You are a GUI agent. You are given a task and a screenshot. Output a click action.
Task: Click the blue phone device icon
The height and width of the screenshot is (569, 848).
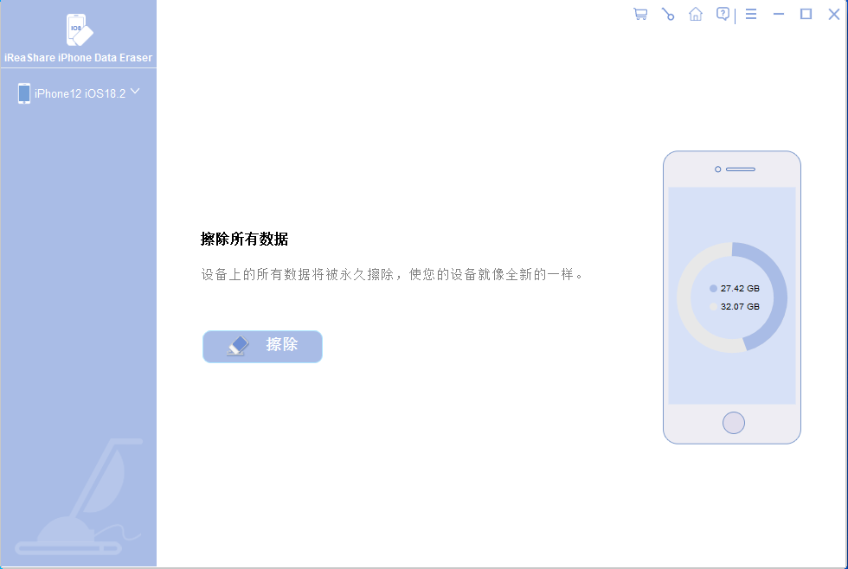24,93
